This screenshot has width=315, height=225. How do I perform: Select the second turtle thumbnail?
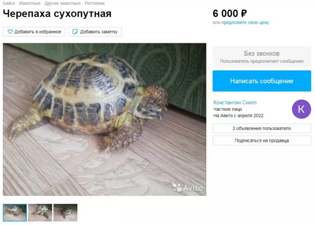[x=40, y=212]
